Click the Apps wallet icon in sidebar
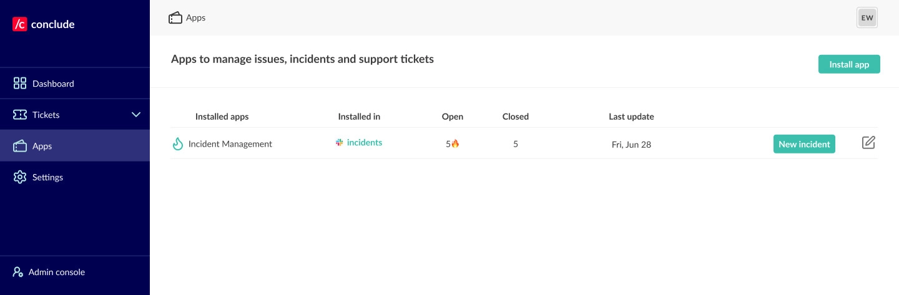Image resolution: width=899 pixels, height=295 pixels. point(20,146)
